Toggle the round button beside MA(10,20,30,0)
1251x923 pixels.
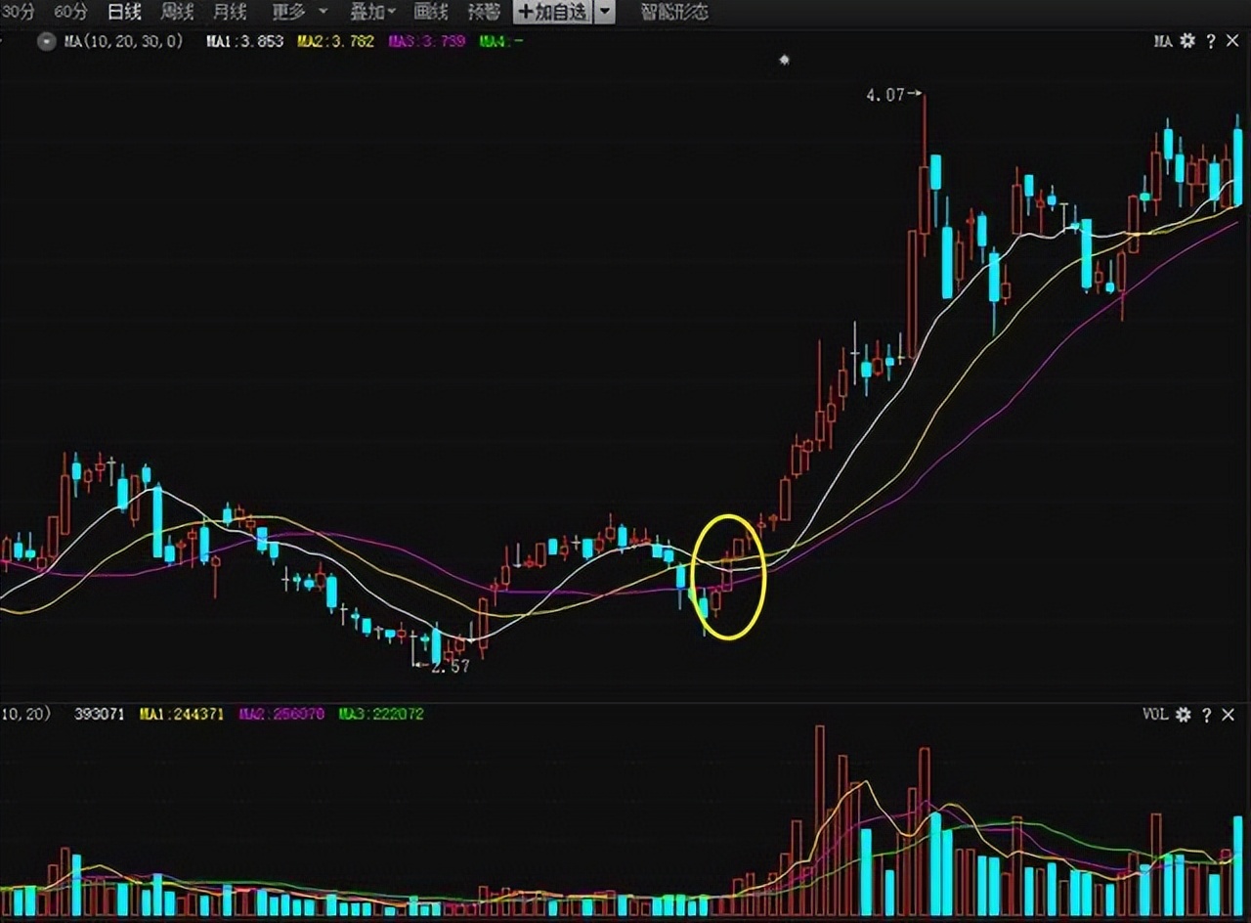coord(45,42)
